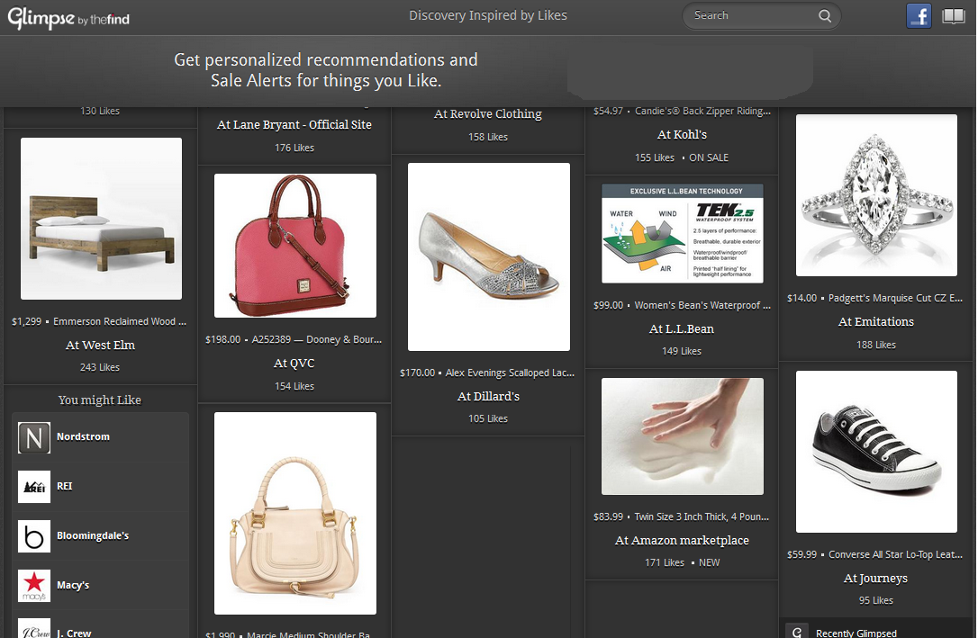Image resolution: width=978 pixels, height=638 pixels.
Task: Select the pink Dooney & Bourke handbag
Action: tap(294, 246)
